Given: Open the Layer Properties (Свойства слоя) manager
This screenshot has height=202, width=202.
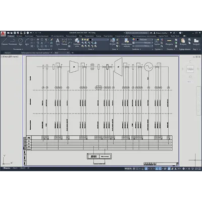Looking at the screenshot, I should tap(77, 42).
